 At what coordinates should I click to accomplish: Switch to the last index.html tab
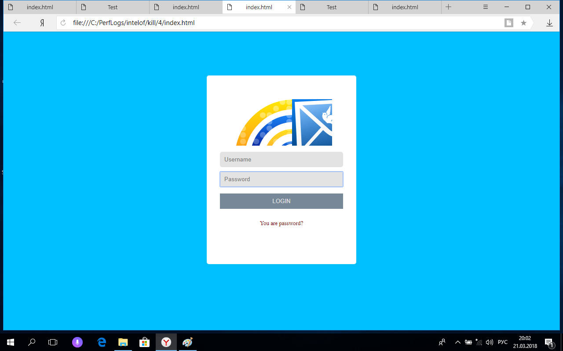pyautogui.click(x=405, y=7)
